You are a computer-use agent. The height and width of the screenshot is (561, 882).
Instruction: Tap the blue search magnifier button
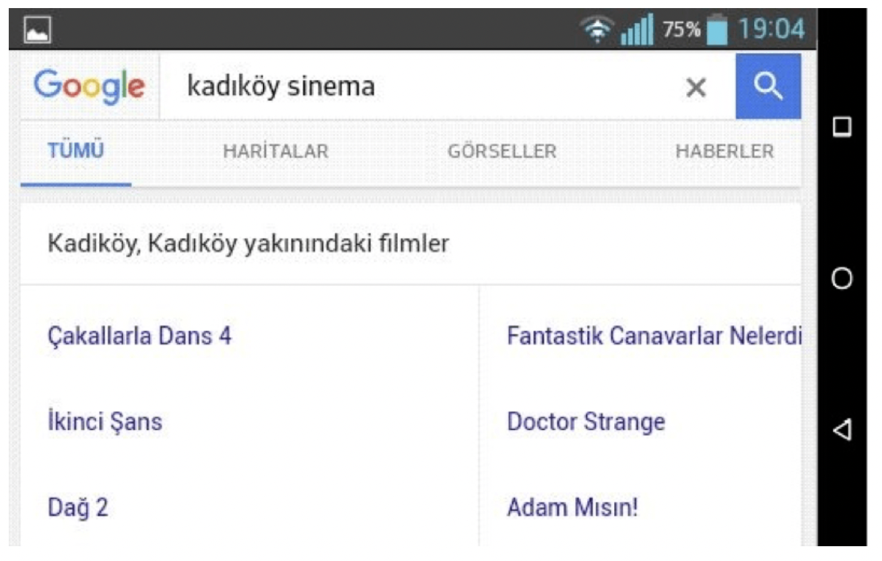click(768, 87)
